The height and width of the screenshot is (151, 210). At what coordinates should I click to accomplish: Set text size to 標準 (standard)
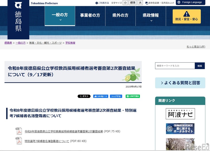(x=133, y=3)
